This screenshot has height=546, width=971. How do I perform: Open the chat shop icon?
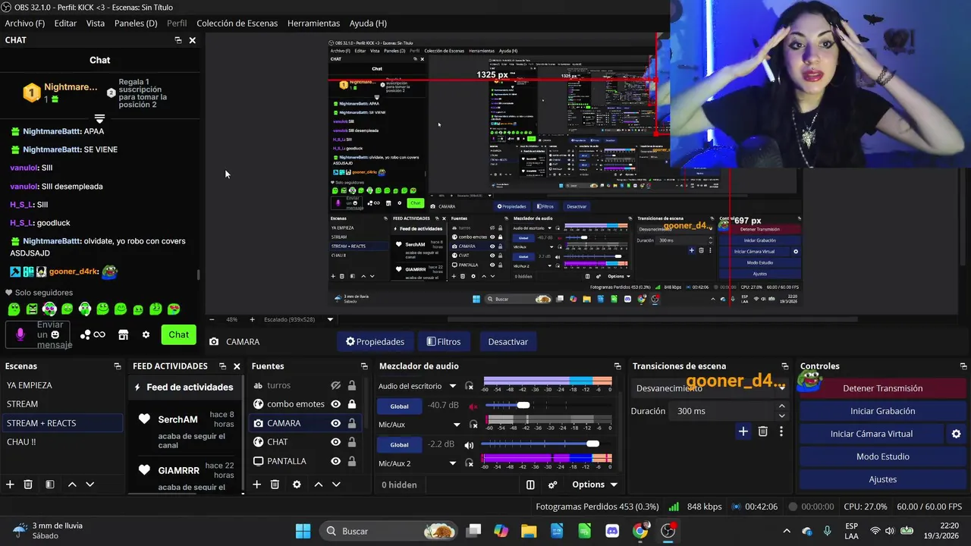(123, 334)
